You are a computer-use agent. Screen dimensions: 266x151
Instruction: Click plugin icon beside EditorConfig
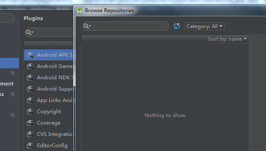click(30, 146)
